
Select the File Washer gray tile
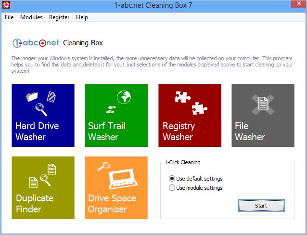tap(263, 116)
